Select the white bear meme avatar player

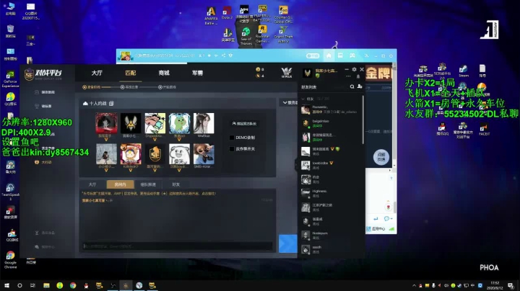[179, 153]
